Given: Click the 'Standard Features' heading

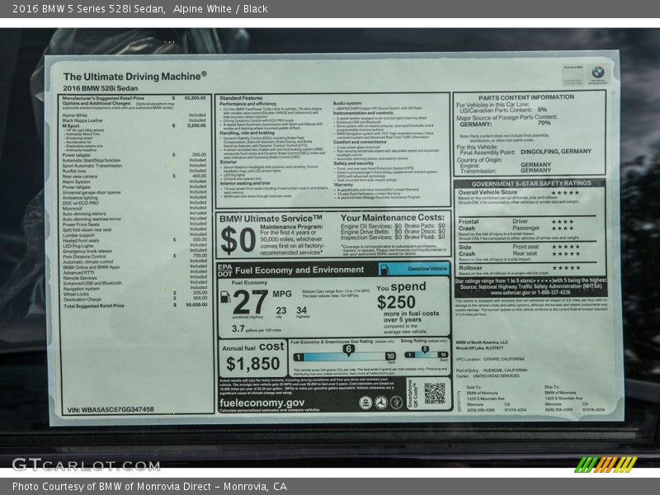Looking at the screenshot, I should (x=241, y=98).
